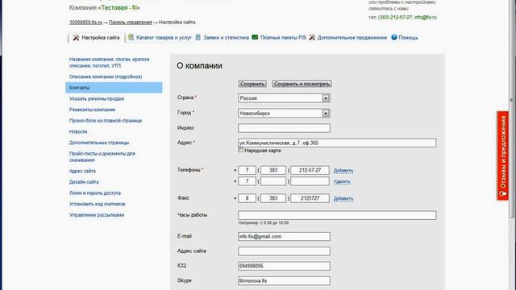Toggle the Народная карта checkbox
This screenshot has height=290, width=516.
[241, 150]
